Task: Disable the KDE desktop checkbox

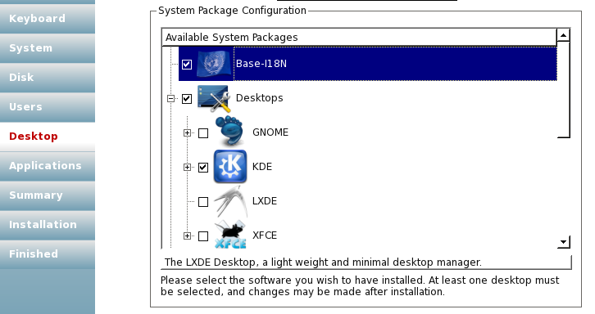Action: point(203,168)
